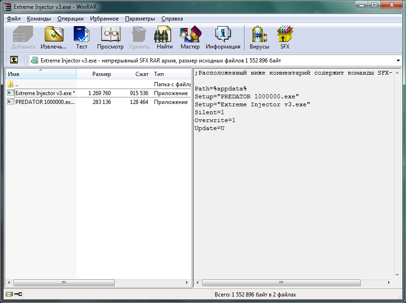Select PREDATOR 1000000.exe file
This screenshot has width=406, height=303.
tap(44, 102)
